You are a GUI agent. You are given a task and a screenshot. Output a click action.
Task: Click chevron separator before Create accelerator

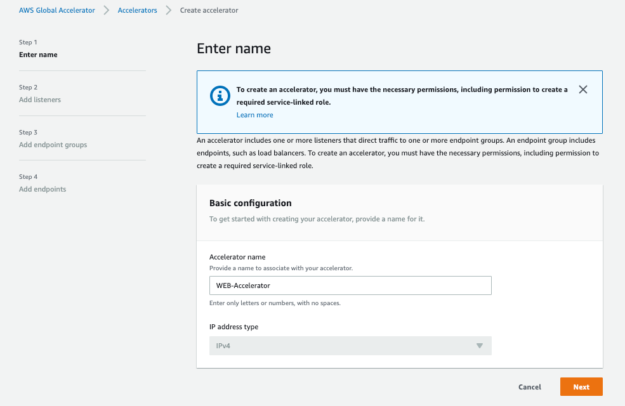169,10
